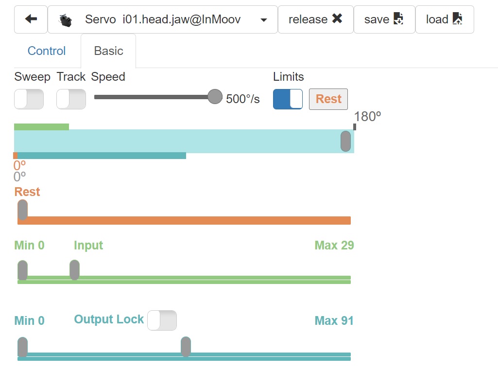Click the Input slider handle
The width and height of the screenshot is (498, 372).
pos(74,270)
